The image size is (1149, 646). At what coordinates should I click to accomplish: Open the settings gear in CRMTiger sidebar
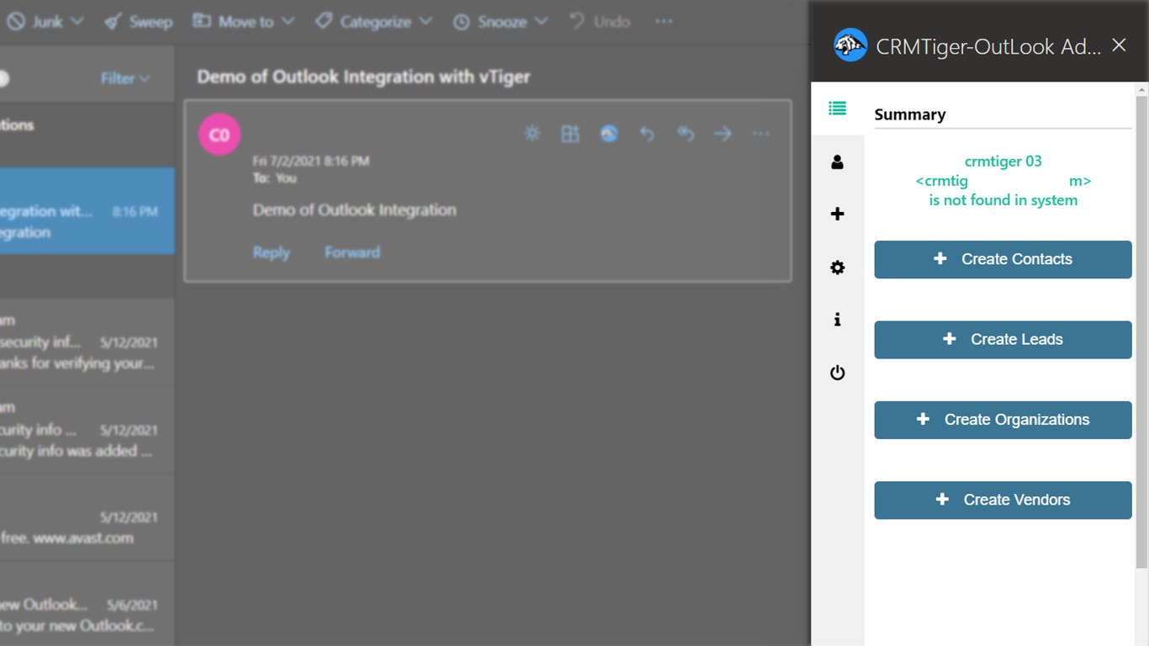click(837, 267)
